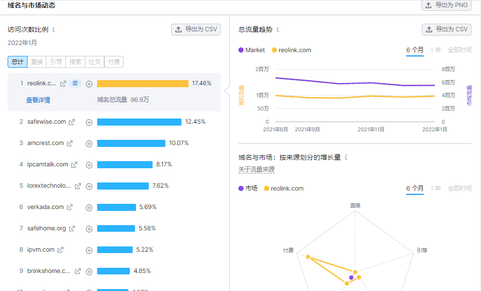Viewport: 481px width, 291px height.
Task: Click the amcrest.com 10.07% bar
Action: 131,143
